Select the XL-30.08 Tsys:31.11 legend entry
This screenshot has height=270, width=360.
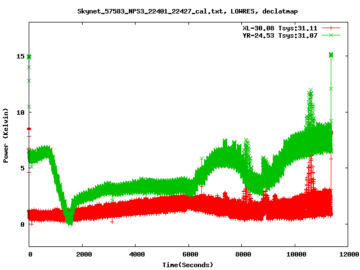click(x=280, y=28)
